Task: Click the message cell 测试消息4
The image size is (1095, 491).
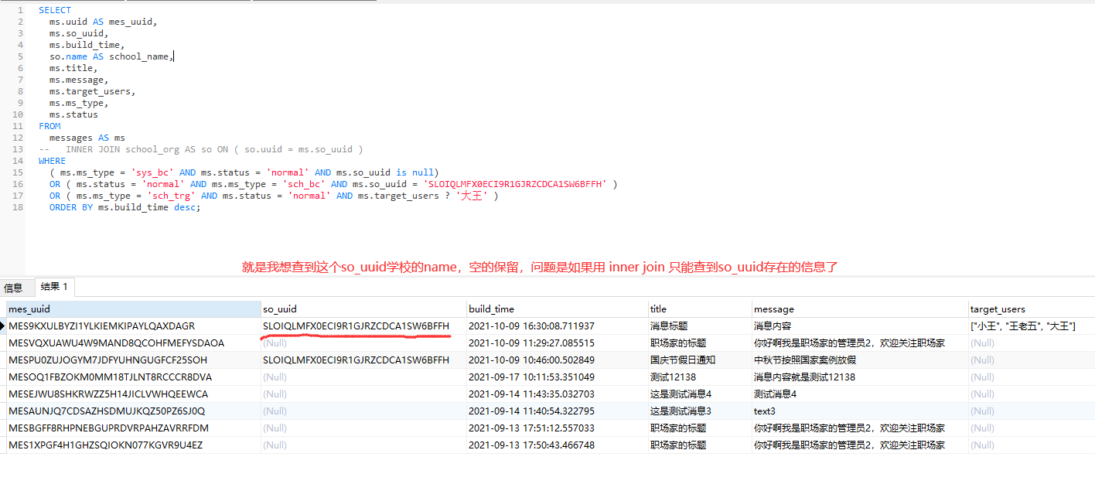Action: pos(860,394)
